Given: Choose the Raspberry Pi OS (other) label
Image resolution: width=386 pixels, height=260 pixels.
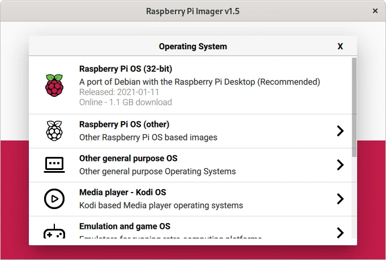Looking at the screenshot, I should tap(124, 125).
